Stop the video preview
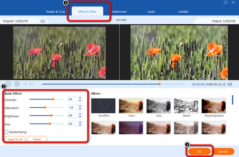This screenshot has width=239, height=157. pyautogui.click(x=17, y=84)
